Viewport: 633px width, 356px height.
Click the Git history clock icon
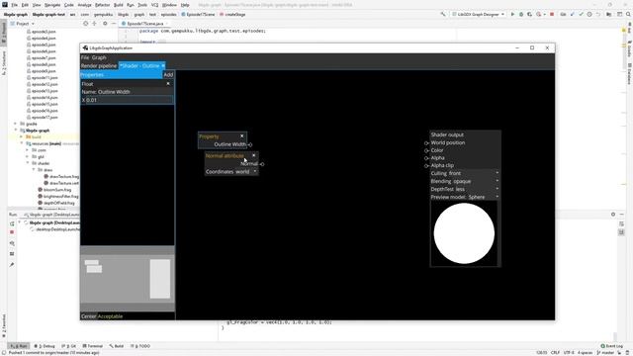click(x=589, y=14)
